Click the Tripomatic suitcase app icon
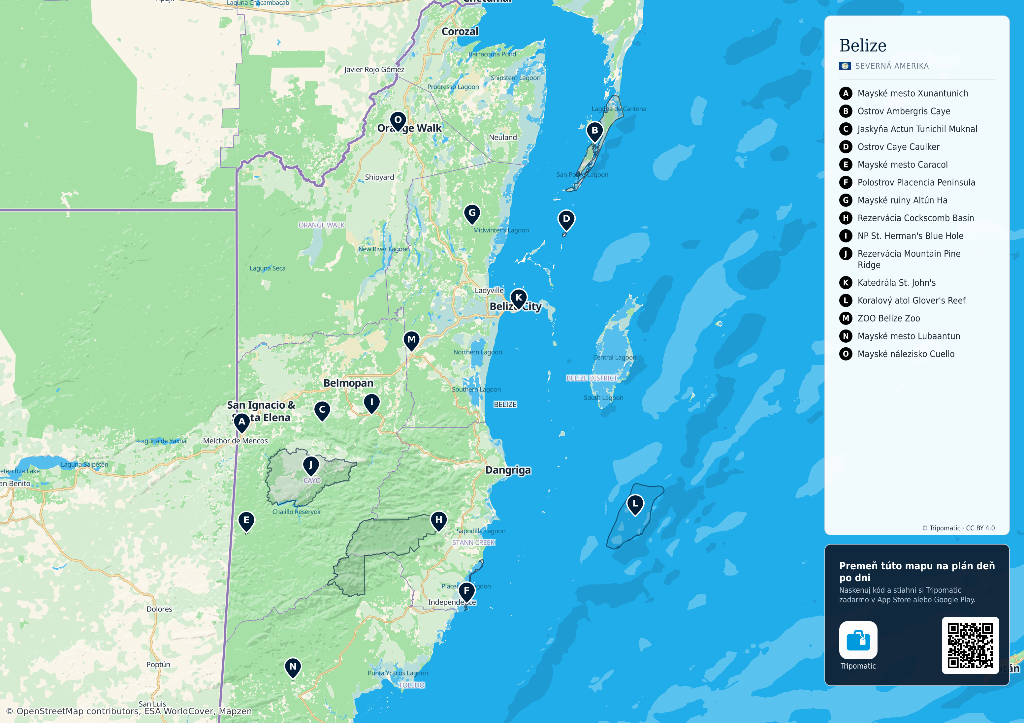Screen dimensions: 1024x723 click(x=858, y=640)
